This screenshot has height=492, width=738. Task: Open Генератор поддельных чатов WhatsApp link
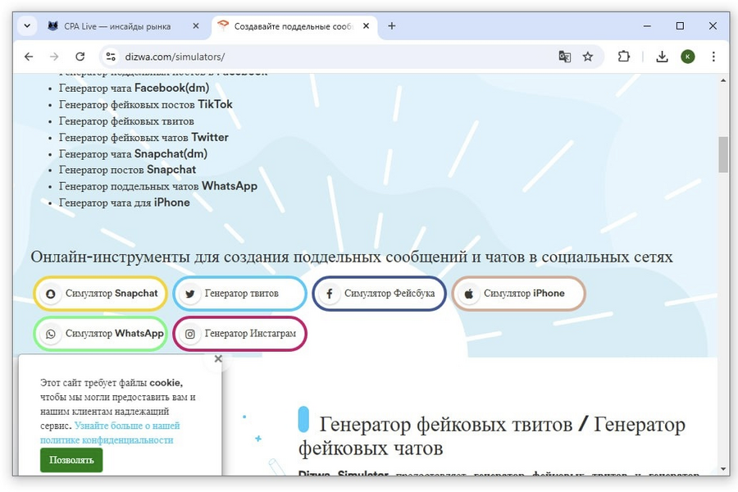[157, 186]
